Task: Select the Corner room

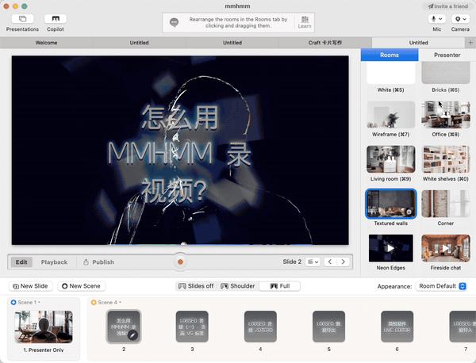Action: point(446,204)
